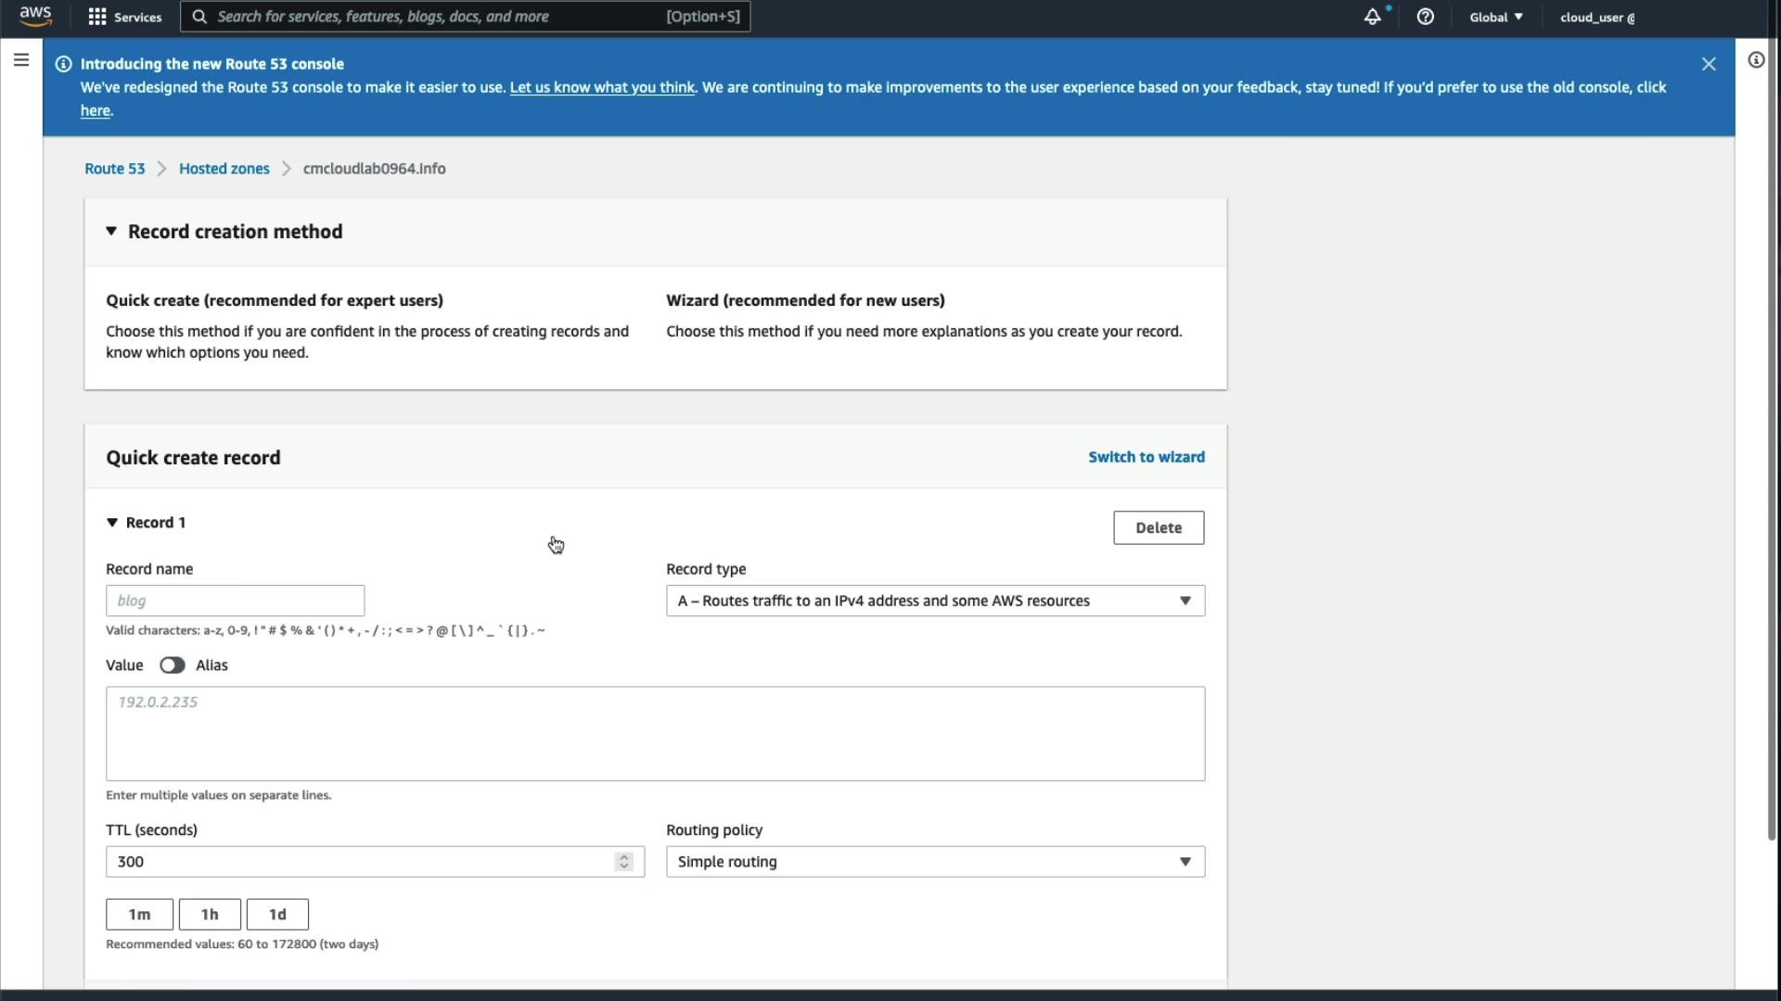This screenshot has height=1001, width=1781.
Task: Open the help question mark icon
Action: [x=1426, y=17]
